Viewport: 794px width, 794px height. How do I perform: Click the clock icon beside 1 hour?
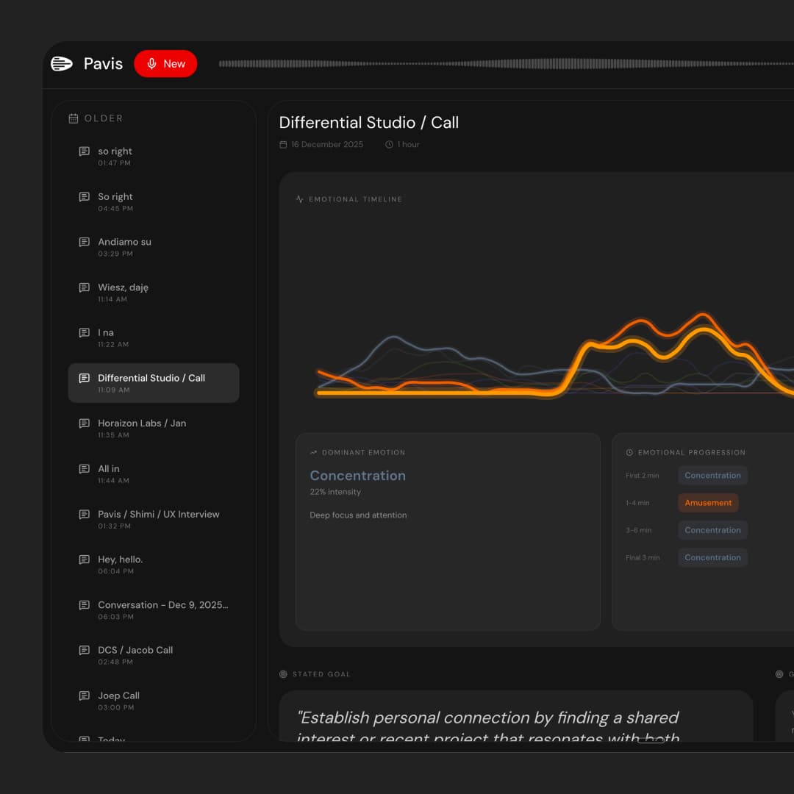389,145
